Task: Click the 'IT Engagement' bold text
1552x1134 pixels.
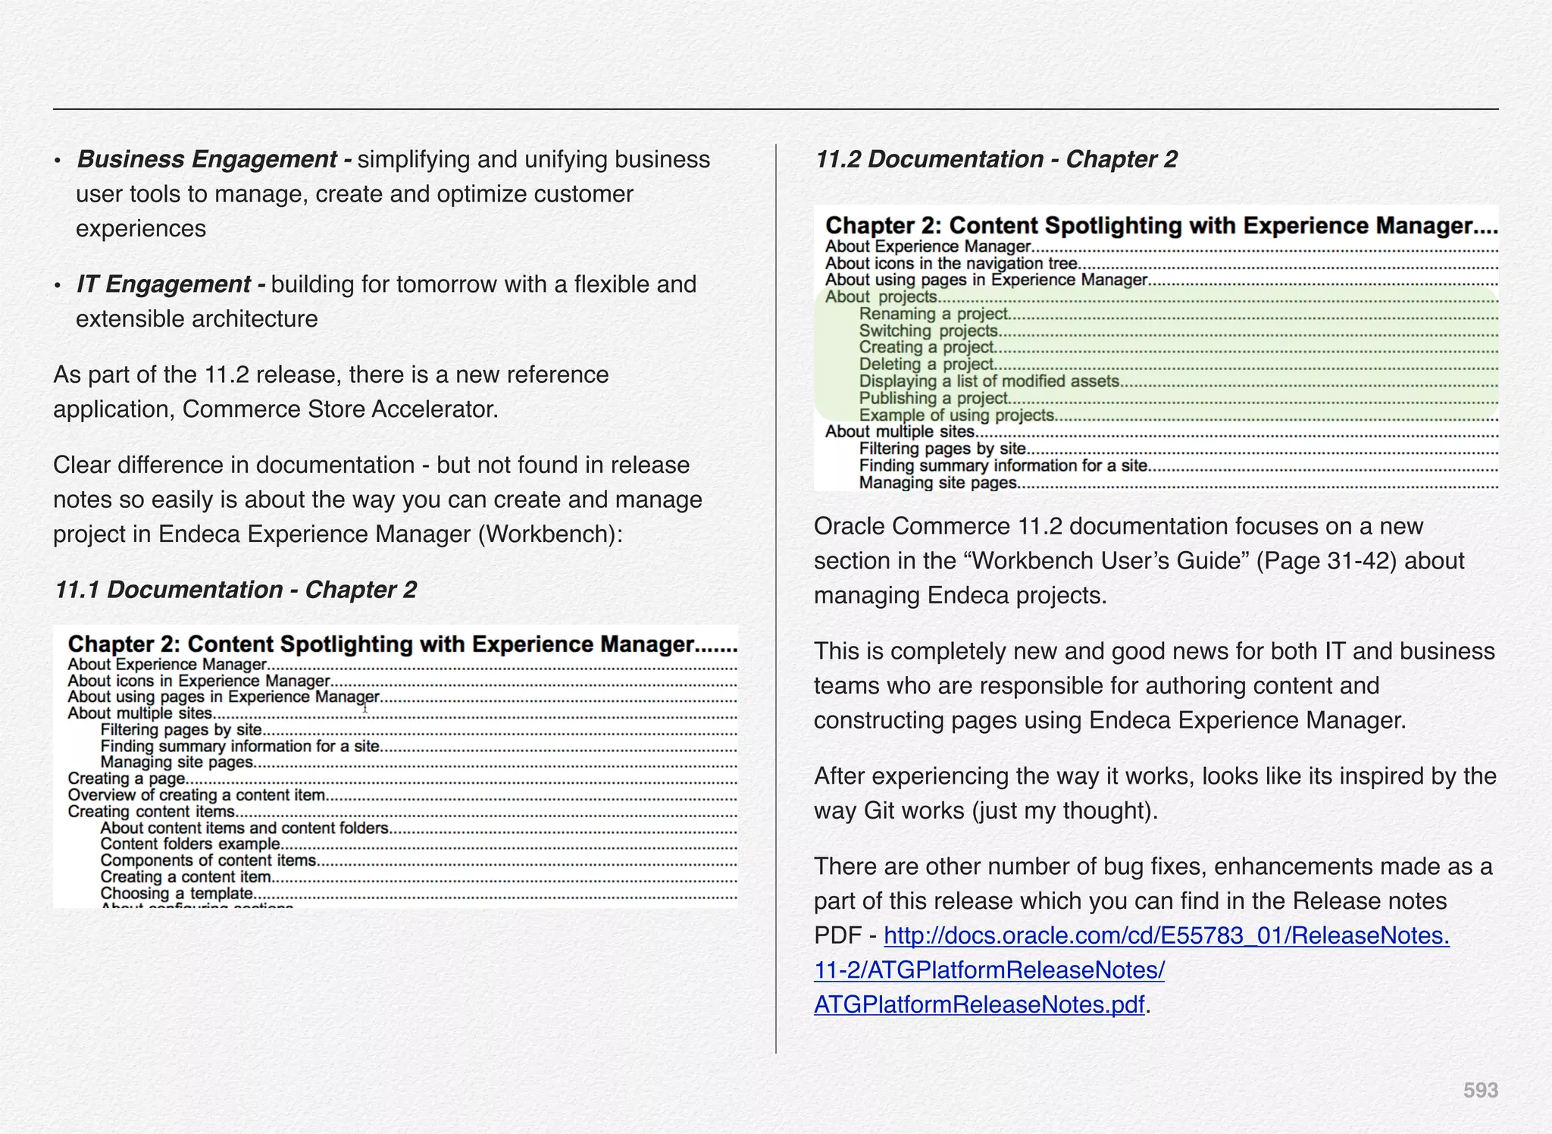Action: (164, 284)
